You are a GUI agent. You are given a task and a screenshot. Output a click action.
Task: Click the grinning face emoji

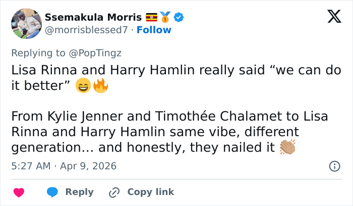coord(83,86)
